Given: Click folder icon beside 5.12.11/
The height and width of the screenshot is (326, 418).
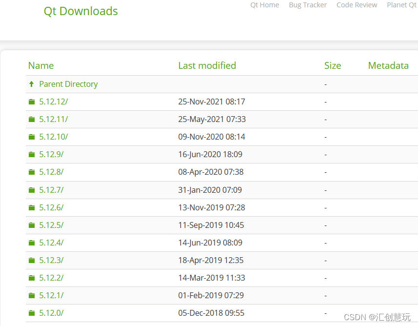Looking at the screenshot, I should 32,120.
